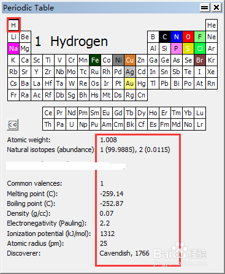Image resolution: width=225 pixels, height=274 pixels.
Task: Choose the Beryllium (Be) cell
Action: (25, 37)
